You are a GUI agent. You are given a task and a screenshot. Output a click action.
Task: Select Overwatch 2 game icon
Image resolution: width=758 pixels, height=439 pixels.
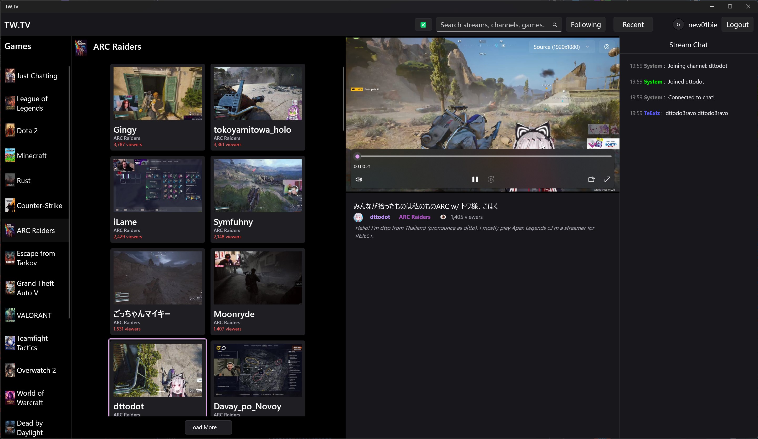(x=10, y=370)
